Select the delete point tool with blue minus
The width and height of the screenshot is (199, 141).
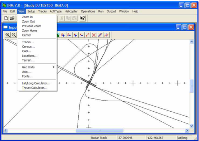click(82, 35)
